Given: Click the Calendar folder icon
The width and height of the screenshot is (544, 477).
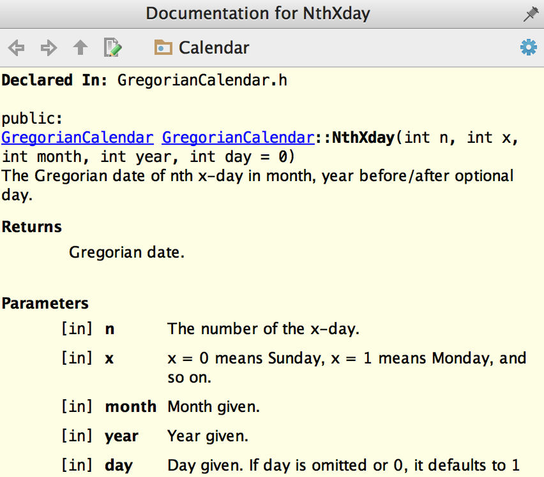Looking at the screenshot, I should pos(163,48).
